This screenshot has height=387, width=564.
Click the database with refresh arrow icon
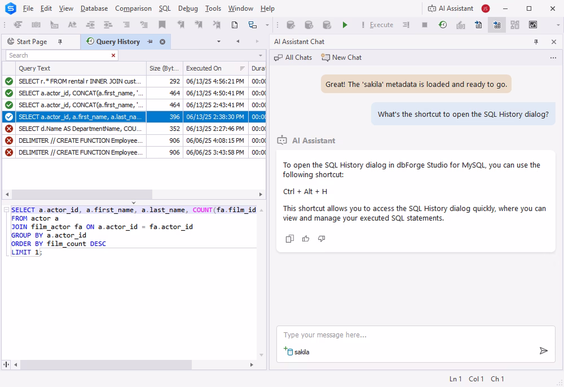[x=309, y=25]
